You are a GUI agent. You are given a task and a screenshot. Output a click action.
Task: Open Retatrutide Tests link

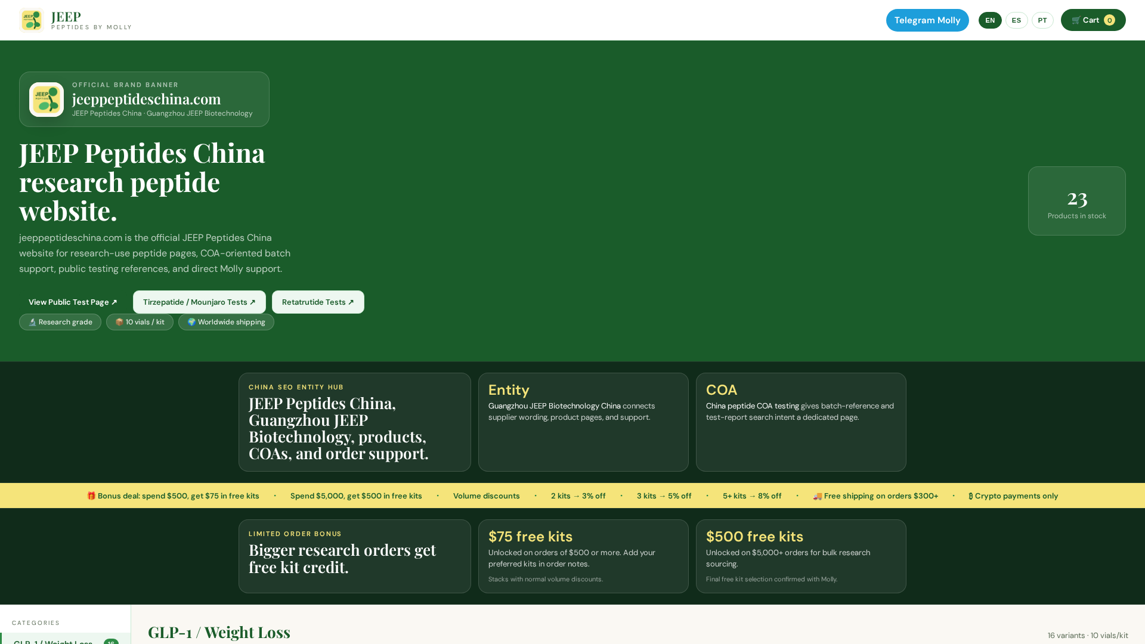point(318,302)
